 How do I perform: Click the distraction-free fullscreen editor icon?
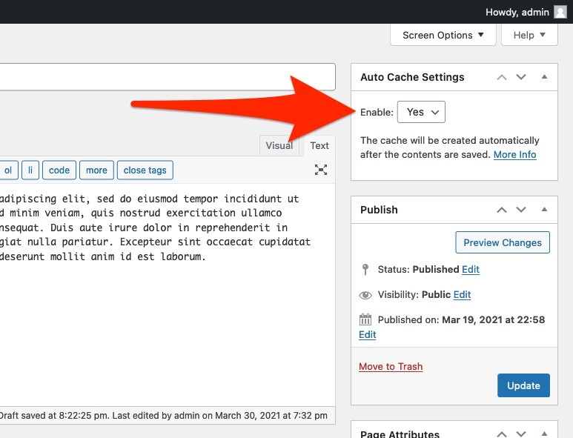[x=321, y=170]
